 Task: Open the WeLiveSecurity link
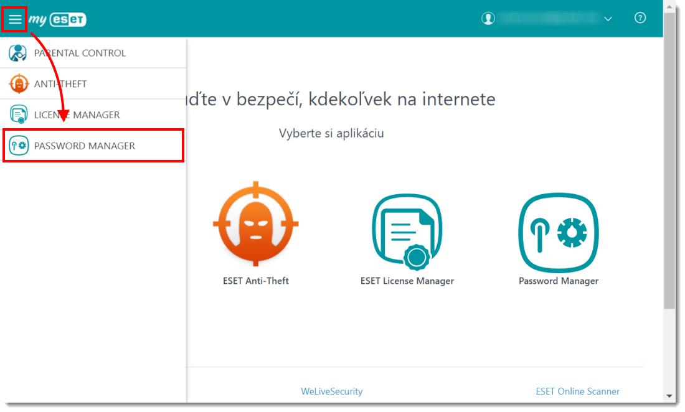(x=331, y=391)
